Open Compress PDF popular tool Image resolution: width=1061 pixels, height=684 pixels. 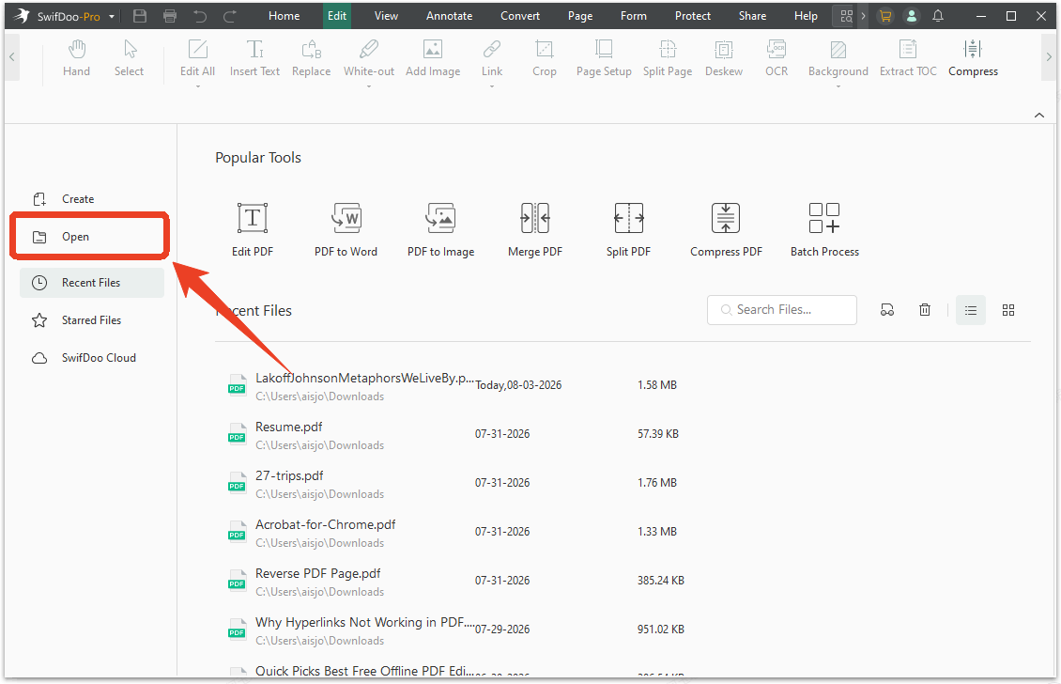(726, 229)
